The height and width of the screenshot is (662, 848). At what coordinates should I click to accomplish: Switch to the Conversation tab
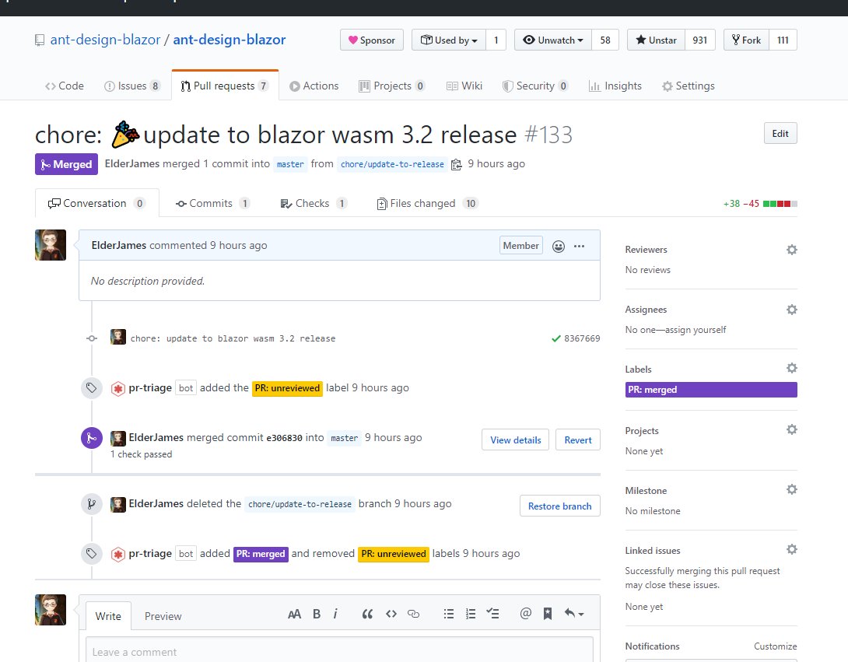[96, 203]
